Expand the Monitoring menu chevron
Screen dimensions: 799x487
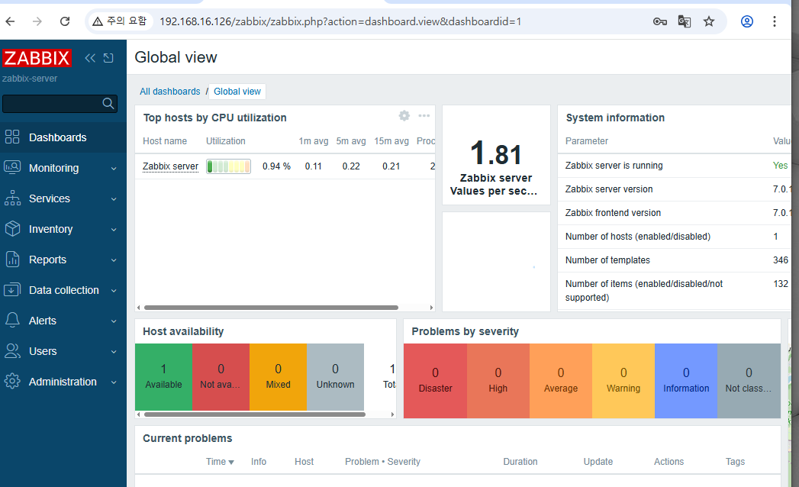114,169
